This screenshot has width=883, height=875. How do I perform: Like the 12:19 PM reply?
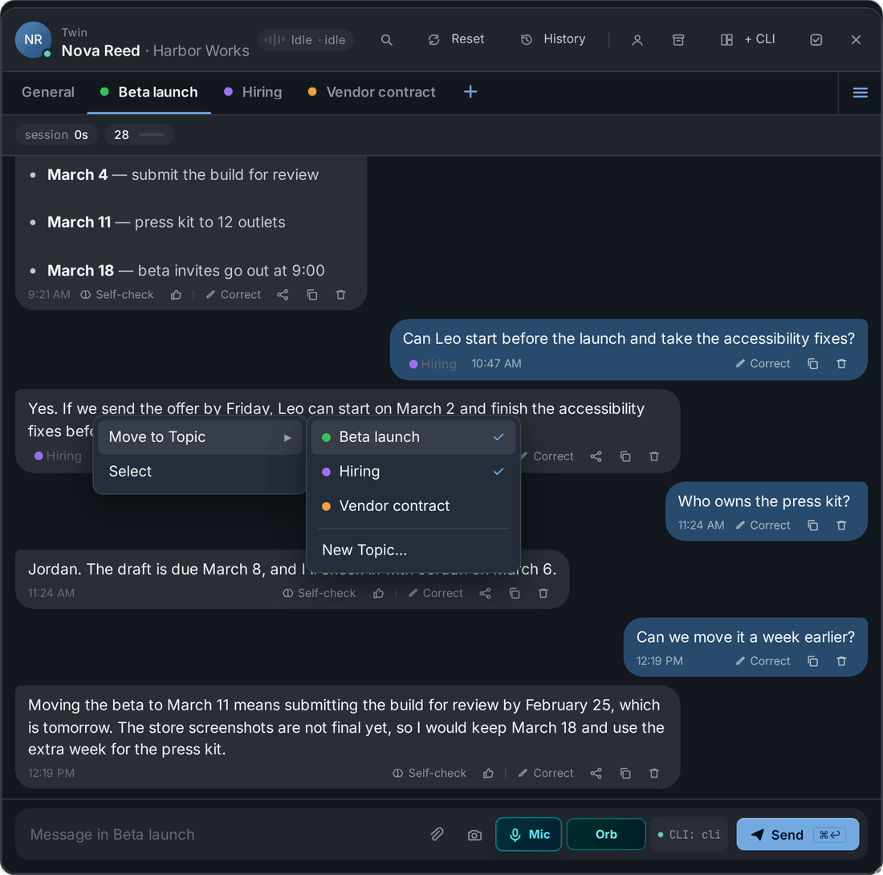tap(488, 774)
